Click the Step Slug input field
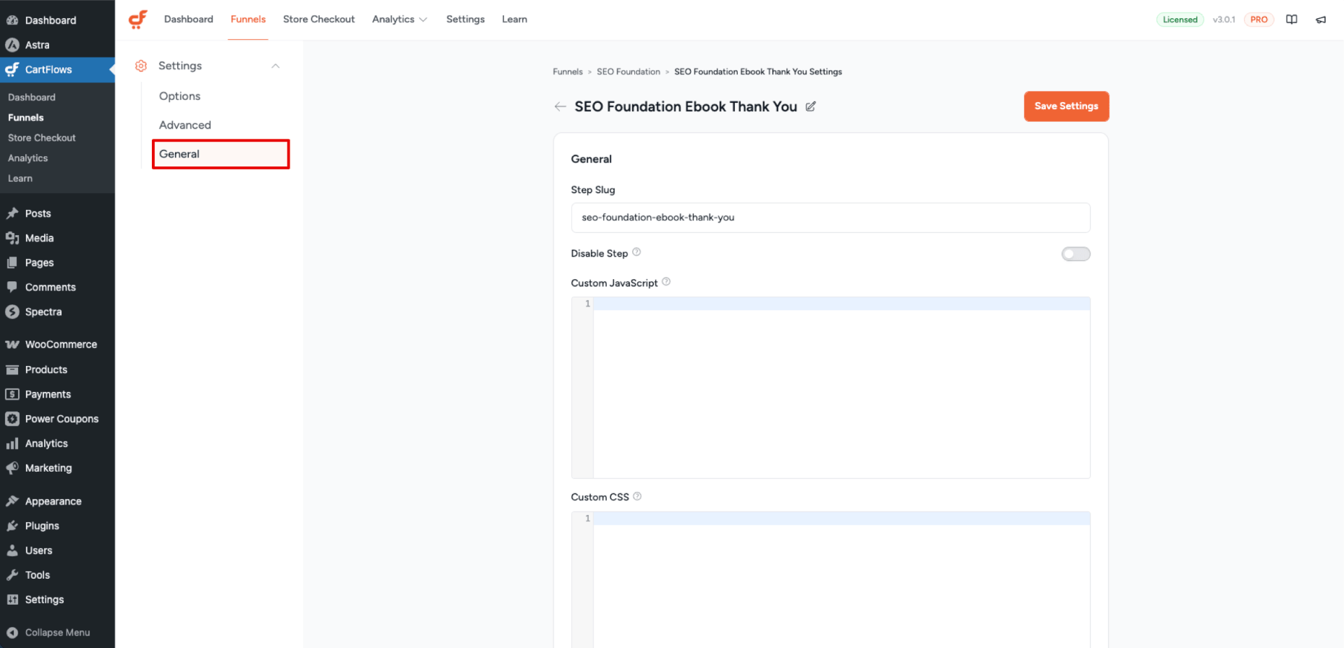 [830, 218]
